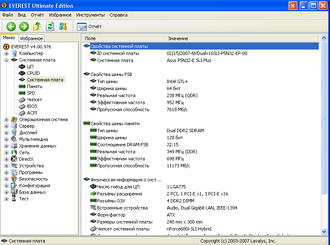330x245 pixels.
Task: Select the Соотношение DRAM:FSB row
Action: [200, 145]
